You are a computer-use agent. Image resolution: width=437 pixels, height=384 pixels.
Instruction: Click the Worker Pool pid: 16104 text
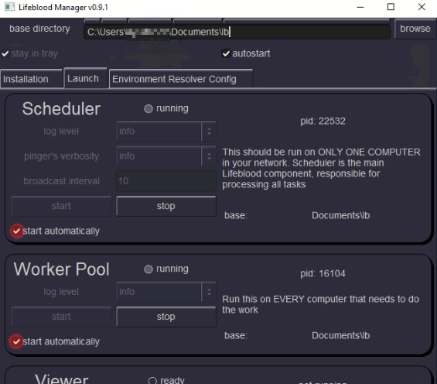click(323, 273)
